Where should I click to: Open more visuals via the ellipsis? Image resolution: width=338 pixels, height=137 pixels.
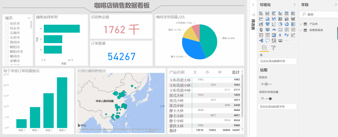point(287,40)
